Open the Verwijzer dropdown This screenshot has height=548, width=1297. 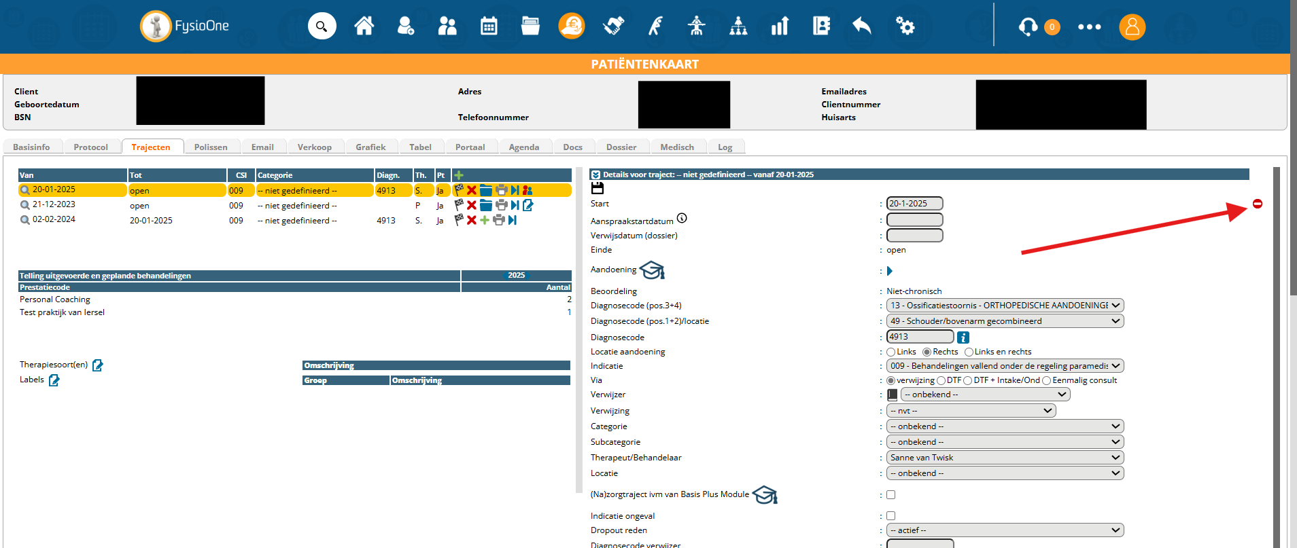[x=985, y=395]
